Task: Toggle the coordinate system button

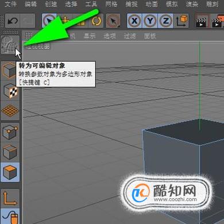Action: tap(181, 21)
